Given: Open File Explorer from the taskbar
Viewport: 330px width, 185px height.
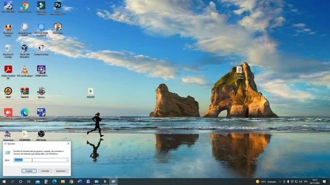Looking at the screenshot, I should (63, 181).
